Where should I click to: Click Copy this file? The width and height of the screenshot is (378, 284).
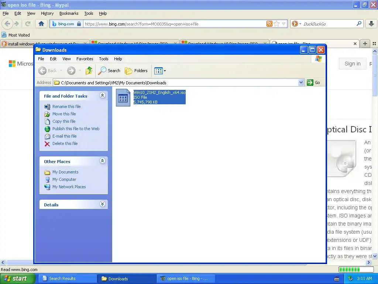pyautogui.click(x=64, y=121)
